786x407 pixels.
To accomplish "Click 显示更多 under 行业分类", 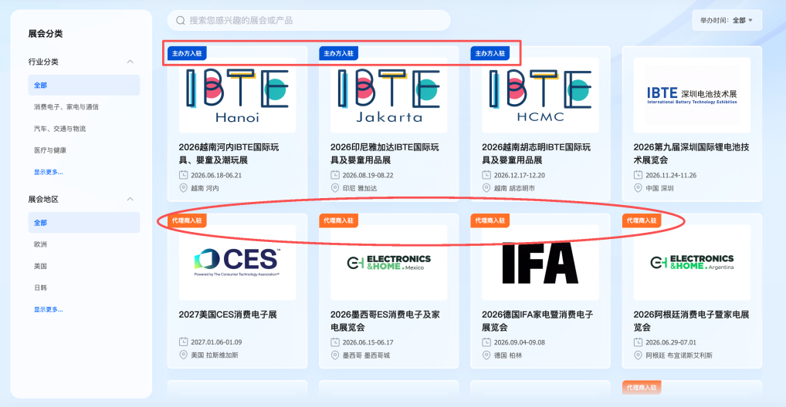I will coord(48,172).
